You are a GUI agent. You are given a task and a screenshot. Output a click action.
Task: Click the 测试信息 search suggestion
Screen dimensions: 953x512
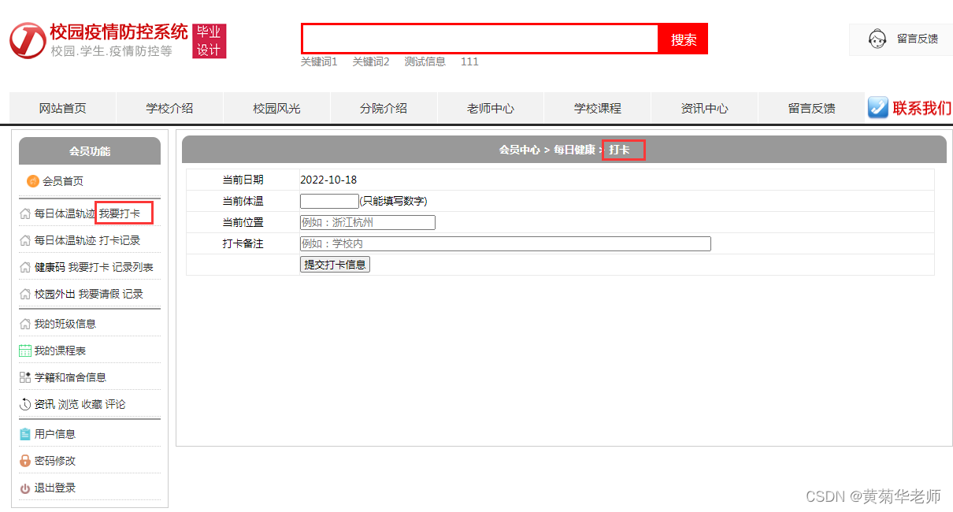[425, 61]
